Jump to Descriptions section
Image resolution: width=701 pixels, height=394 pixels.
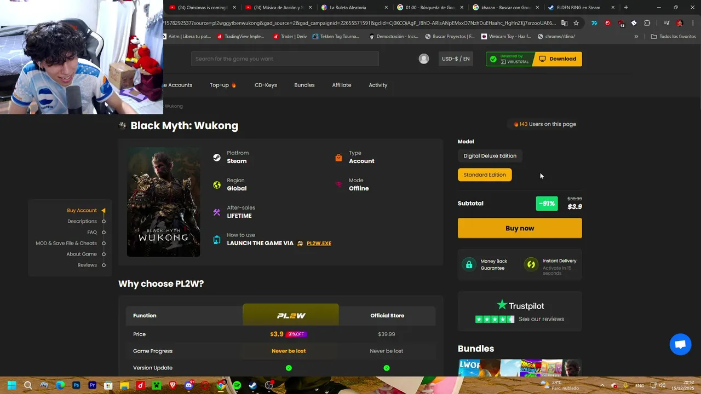tap(82, 221)
